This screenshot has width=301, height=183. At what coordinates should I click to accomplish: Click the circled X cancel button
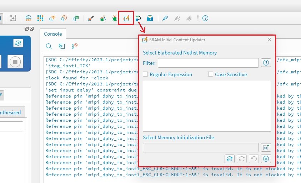[x=266, y=159]
